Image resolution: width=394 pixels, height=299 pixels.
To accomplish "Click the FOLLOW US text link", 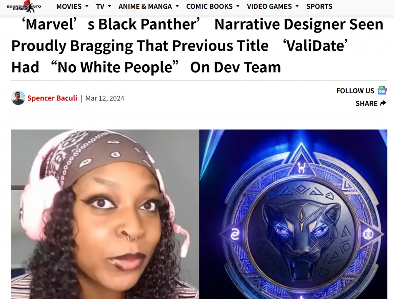I will pos(355,91).
